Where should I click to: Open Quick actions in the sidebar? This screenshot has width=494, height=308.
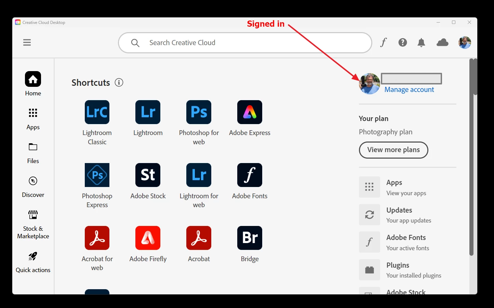33,262
